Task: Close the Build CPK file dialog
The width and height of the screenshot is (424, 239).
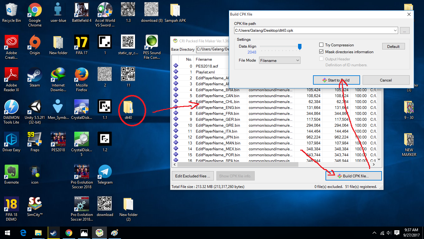Action: (409, 14)
